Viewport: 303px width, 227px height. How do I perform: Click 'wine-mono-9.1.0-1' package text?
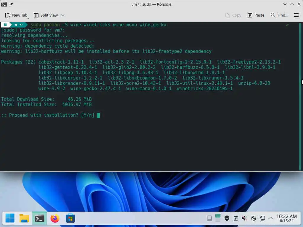[x=149, y=89]
